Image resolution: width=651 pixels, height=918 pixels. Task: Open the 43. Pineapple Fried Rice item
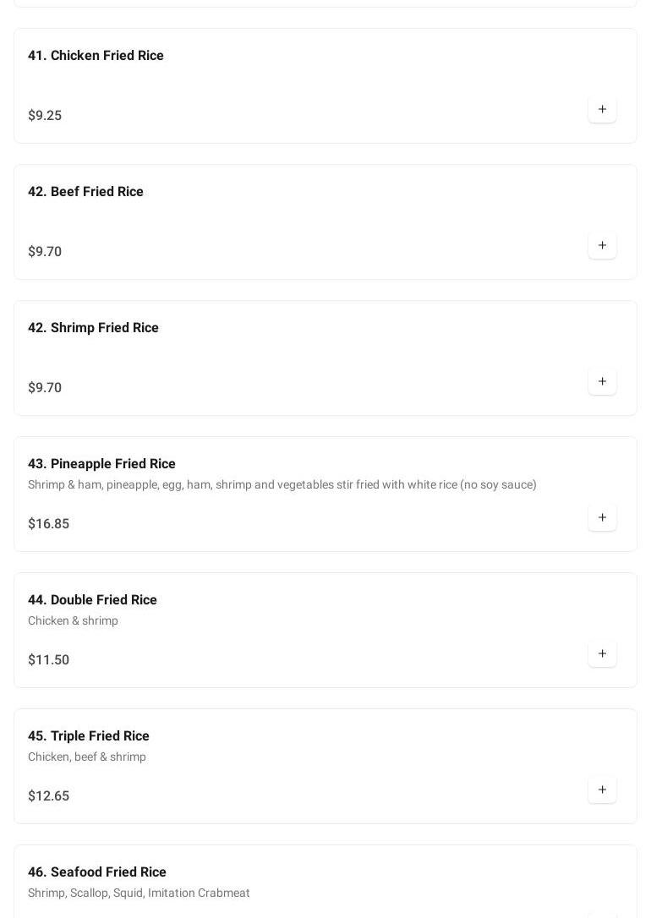(101, 464)
